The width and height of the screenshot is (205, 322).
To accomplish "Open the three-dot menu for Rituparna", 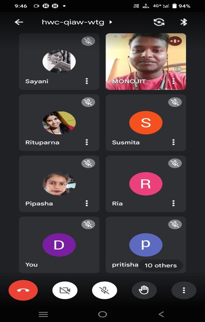I will click(x=87, y=142).
